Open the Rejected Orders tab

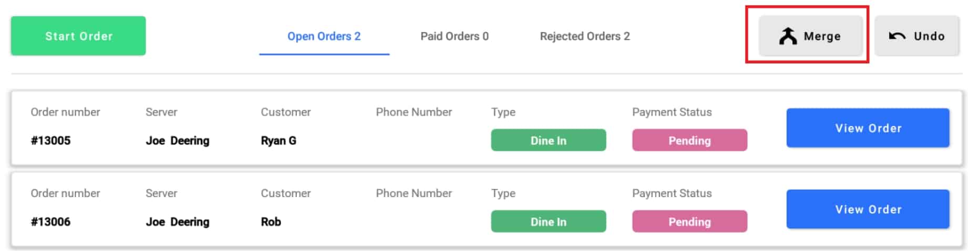[x=584, y=36]
